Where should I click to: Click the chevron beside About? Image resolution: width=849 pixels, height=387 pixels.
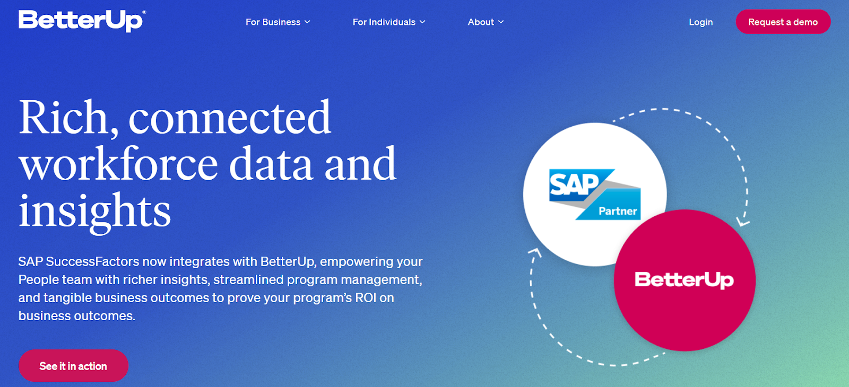[x=501, y=22]
